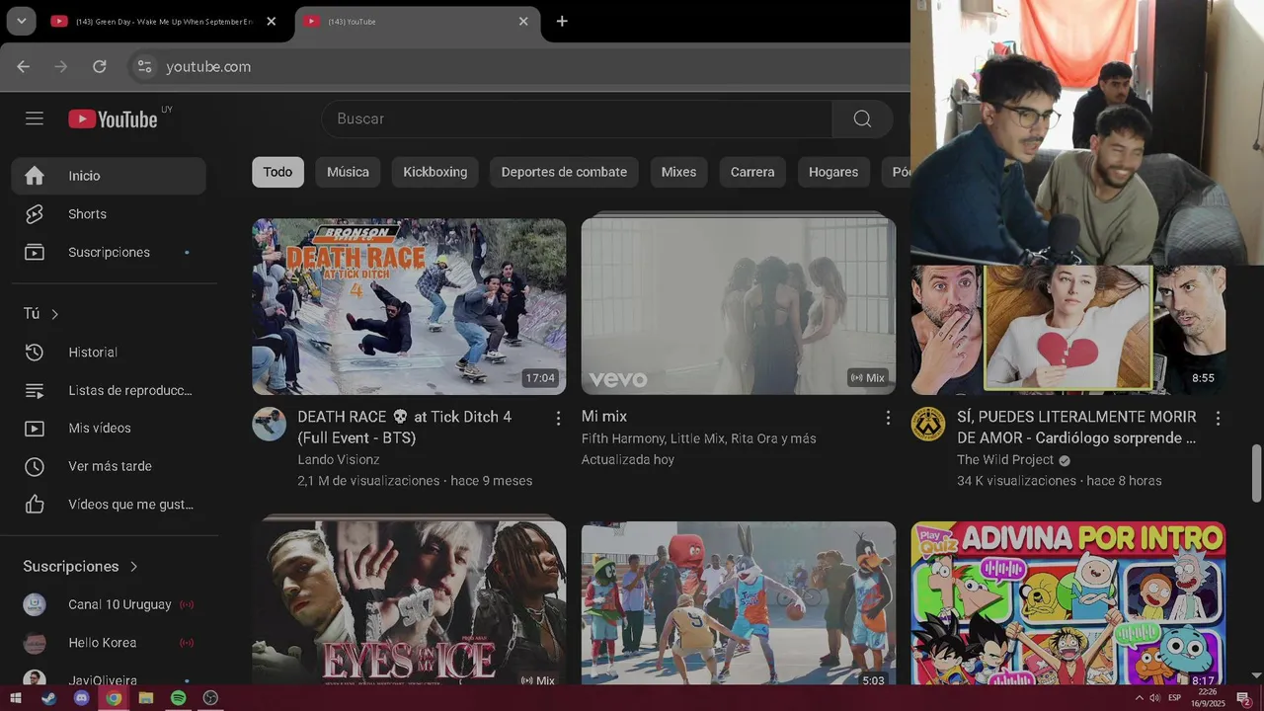Play the Looney Tunes basketball 5:03 thumbnail
1264x711 pixels.
tap(739, 603)
